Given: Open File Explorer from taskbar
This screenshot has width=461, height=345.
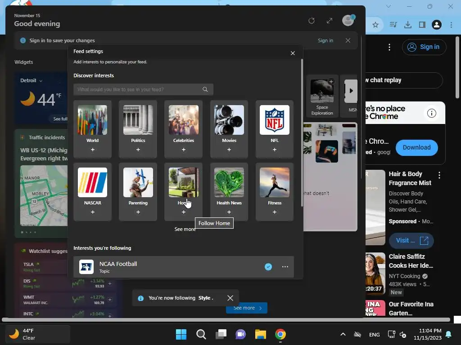Looking at the screenshot, I should coord(261,334).
